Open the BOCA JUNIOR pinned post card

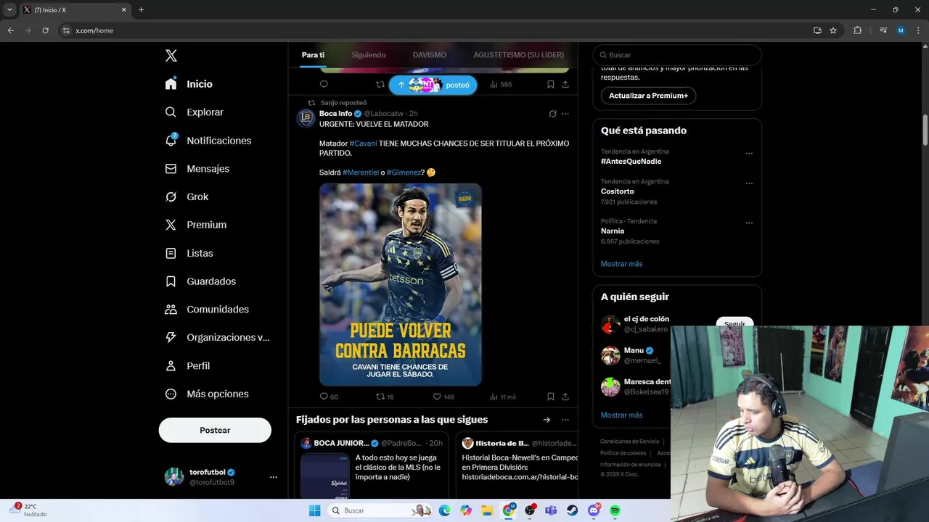click(372, 465)
